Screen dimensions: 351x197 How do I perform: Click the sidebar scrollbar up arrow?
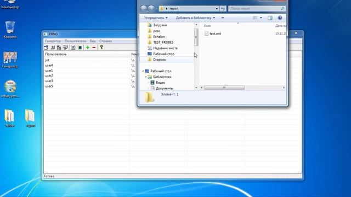(x=196, y=25)
